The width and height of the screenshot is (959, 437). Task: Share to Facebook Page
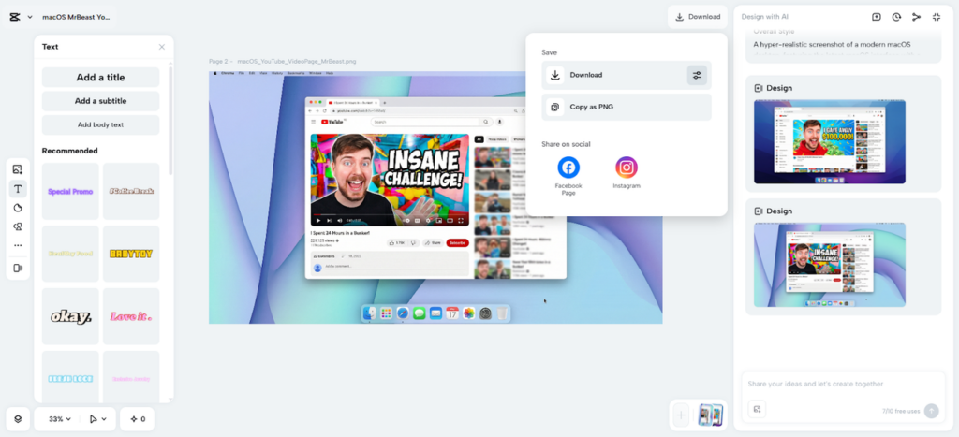tap(568, 168)
